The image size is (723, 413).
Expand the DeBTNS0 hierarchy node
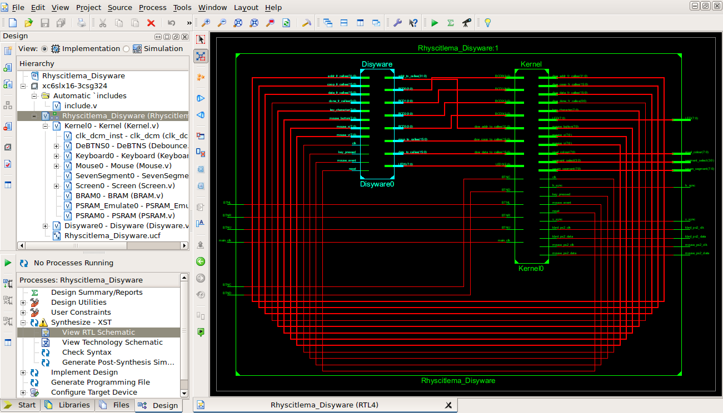(x=57, y=146)
